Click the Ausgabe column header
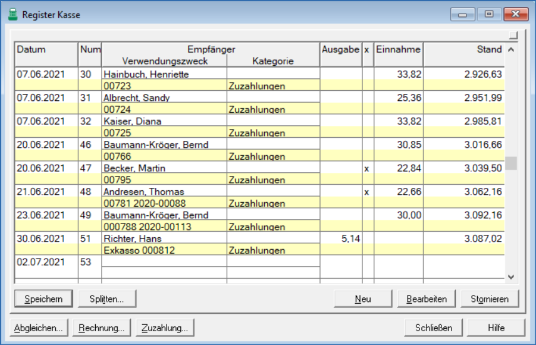This screenshot has height=345, width=536. tap(341, 54)
